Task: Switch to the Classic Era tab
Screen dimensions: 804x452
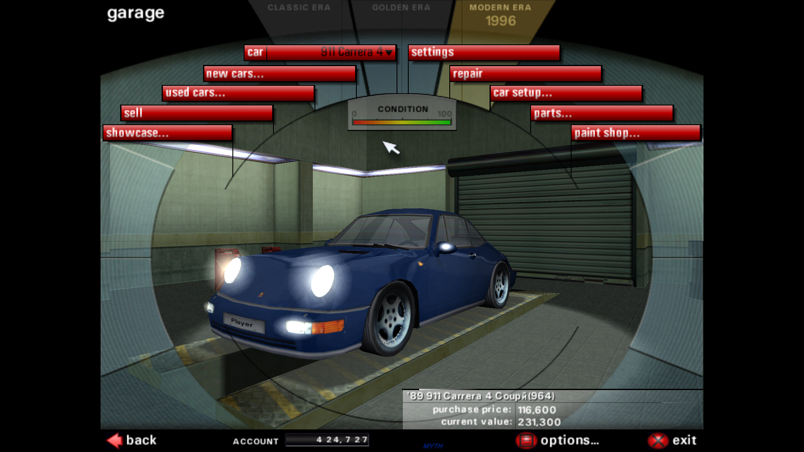Action: point(299,8)
